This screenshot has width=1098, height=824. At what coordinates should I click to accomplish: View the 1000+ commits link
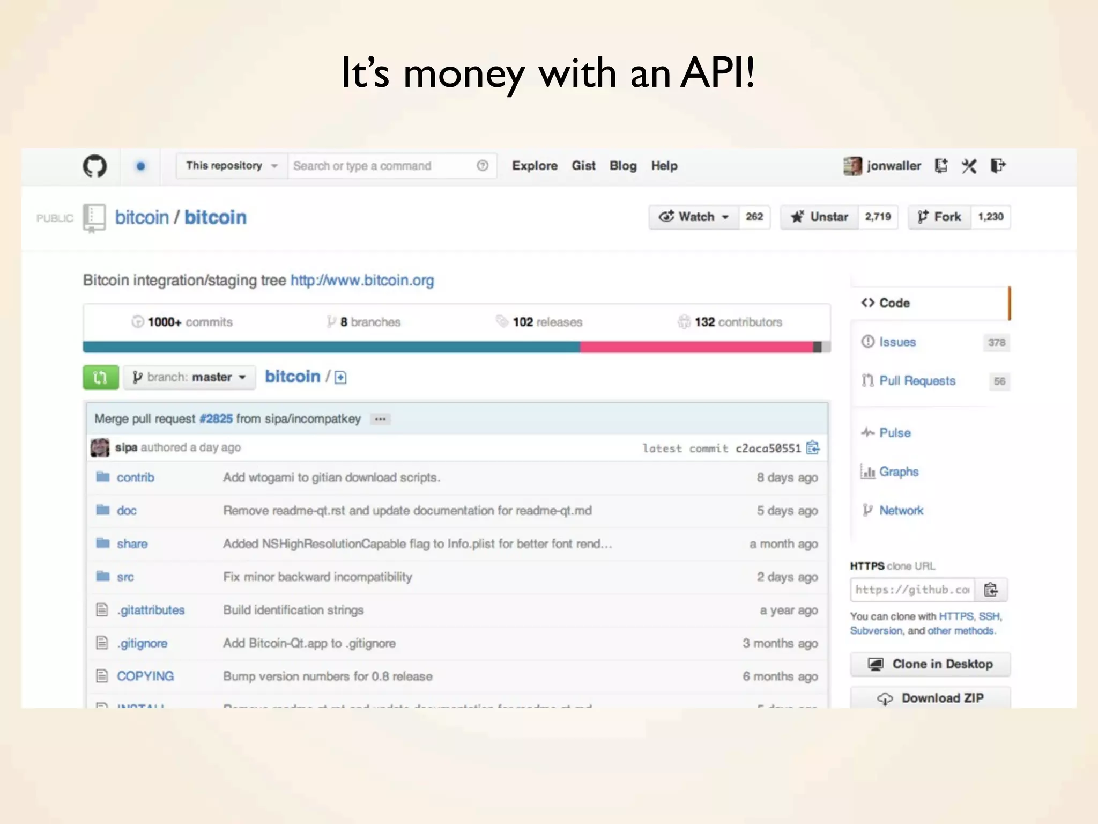click(x=182, y=322)
